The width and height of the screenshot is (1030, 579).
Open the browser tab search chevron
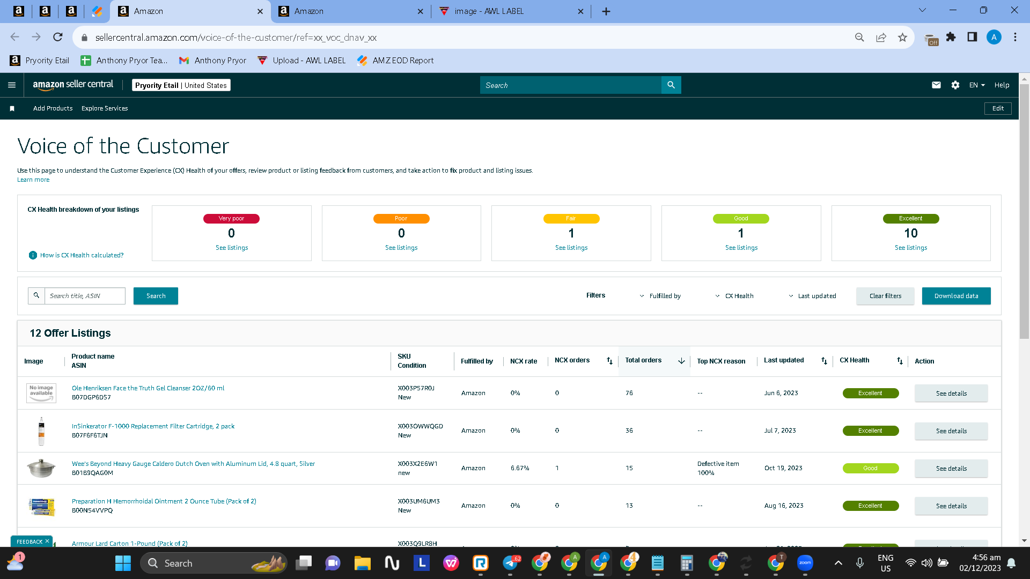pyautogui.click(x=923, y=10)
